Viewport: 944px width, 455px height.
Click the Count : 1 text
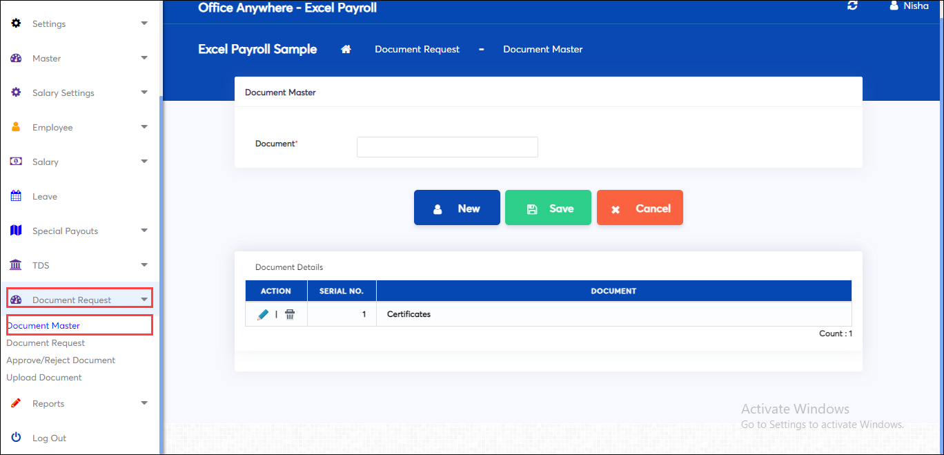pos(836,333)
